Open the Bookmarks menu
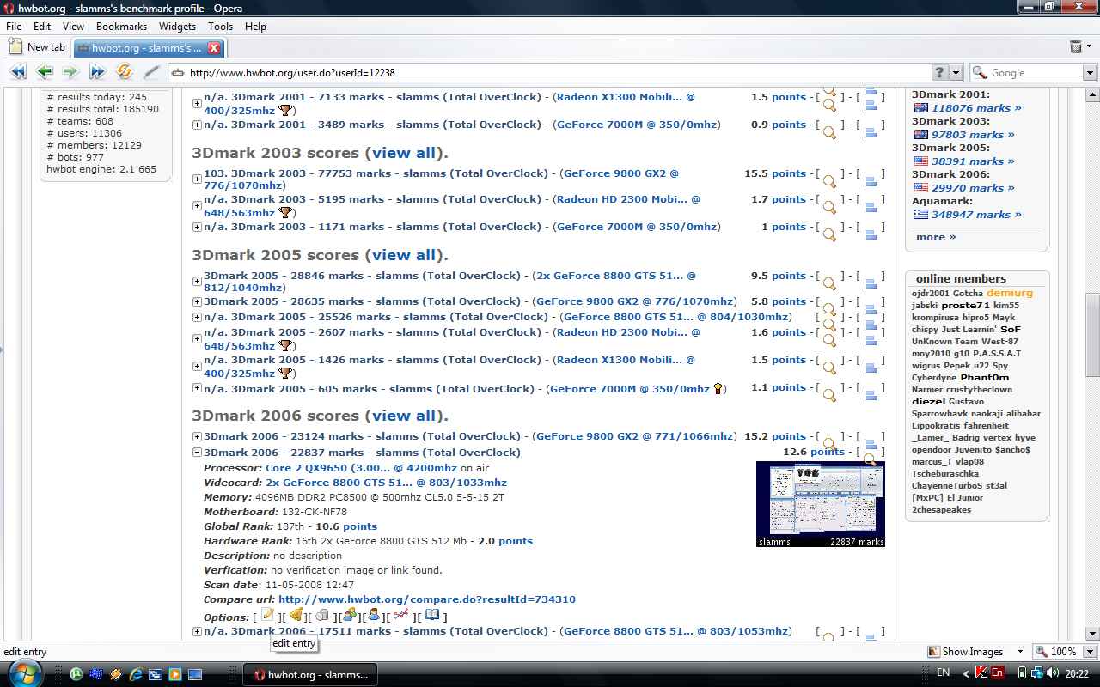The image size is (1100, 687). 121,27
